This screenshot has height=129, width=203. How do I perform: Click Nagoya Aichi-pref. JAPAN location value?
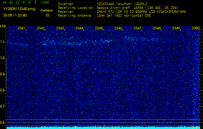tap(137, 8)
